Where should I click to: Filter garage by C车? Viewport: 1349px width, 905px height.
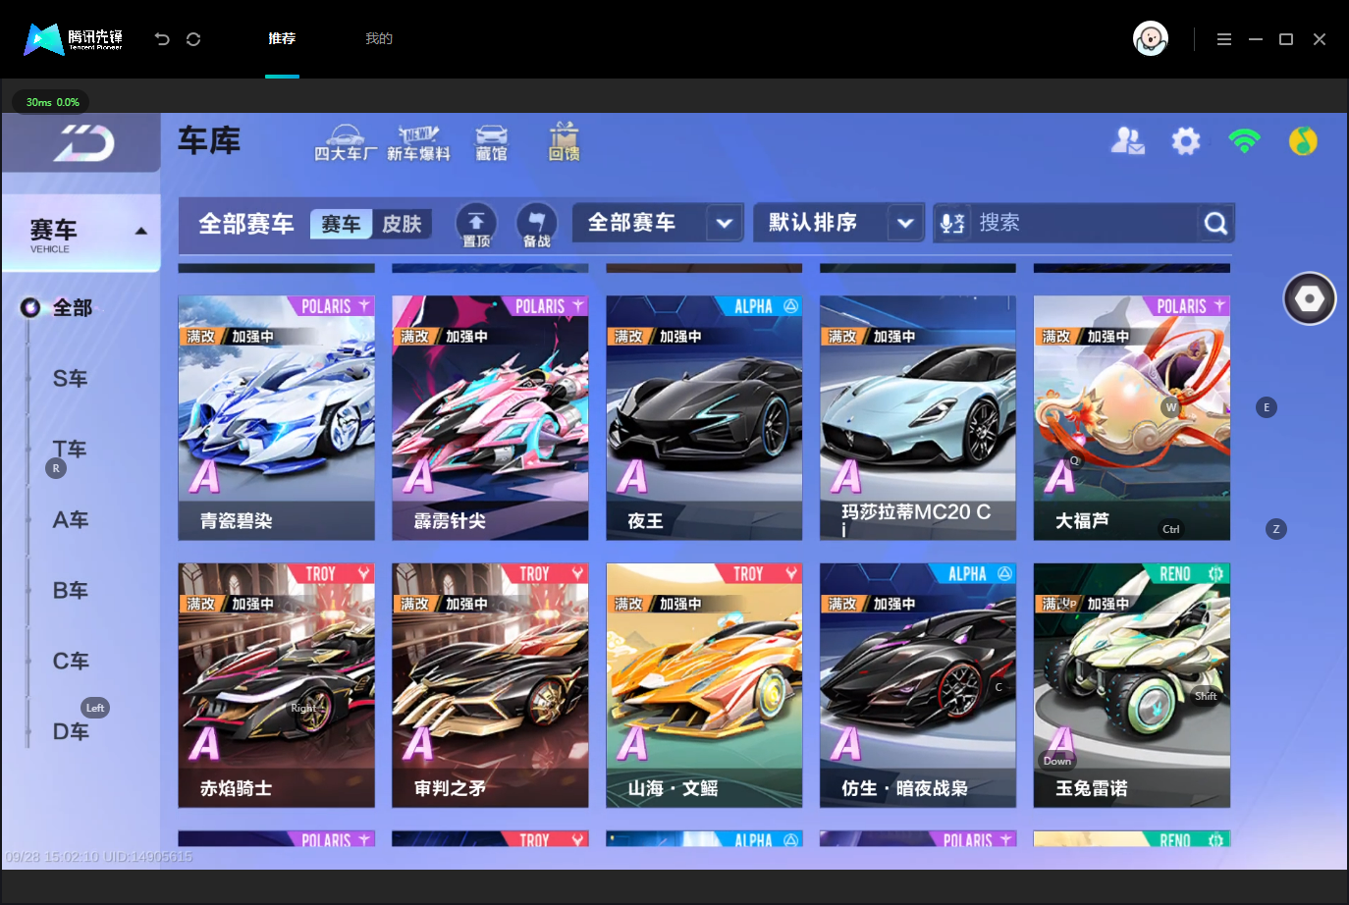pyautogui.click(x=71, y=662)
